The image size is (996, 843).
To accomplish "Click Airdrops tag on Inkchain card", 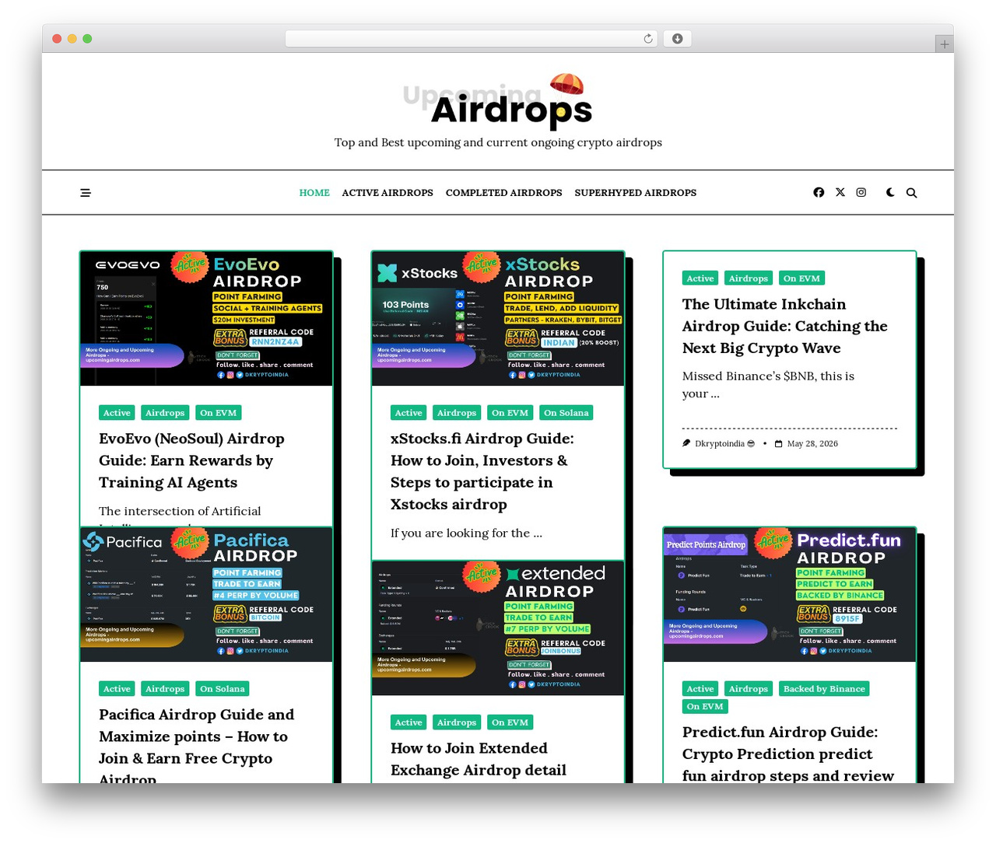I will (x=749, y=278).
